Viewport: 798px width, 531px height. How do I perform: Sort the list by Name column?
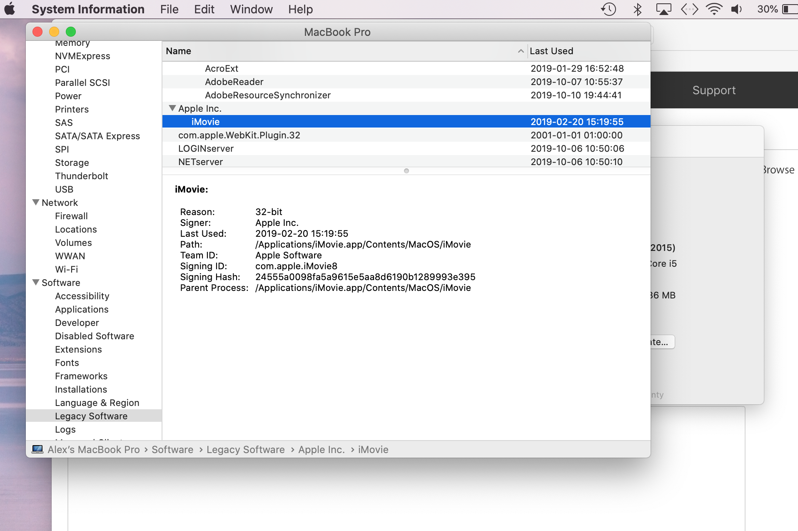344,51
